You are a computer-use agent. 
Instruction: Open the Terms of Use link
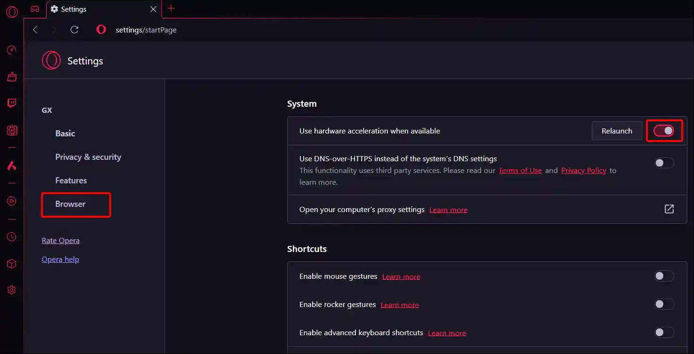[x=520, y=171]
